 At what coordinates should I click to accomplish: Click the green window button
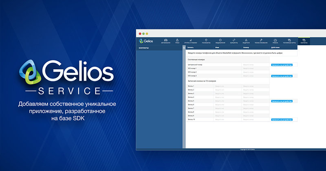point(143,34)
